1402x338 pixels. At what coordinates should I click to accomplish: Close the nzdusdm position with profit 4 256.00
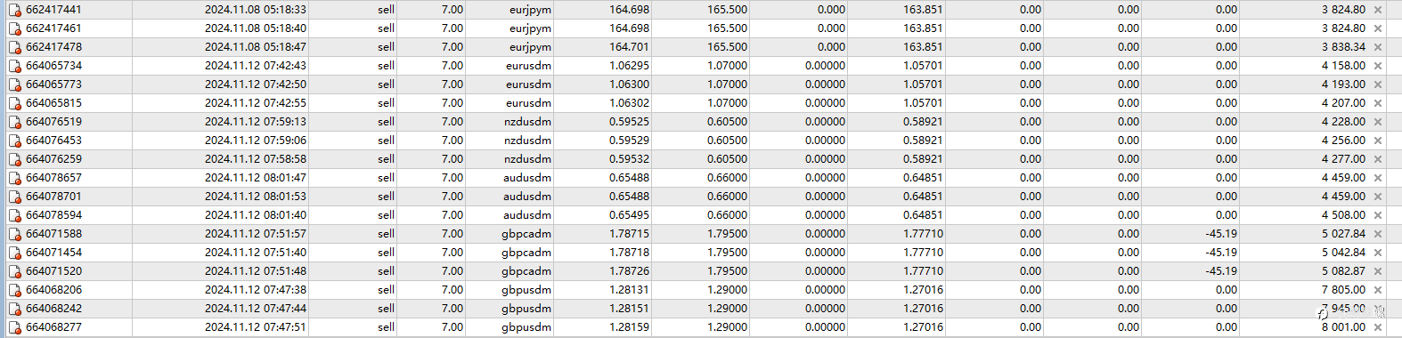click(1378, 141)
